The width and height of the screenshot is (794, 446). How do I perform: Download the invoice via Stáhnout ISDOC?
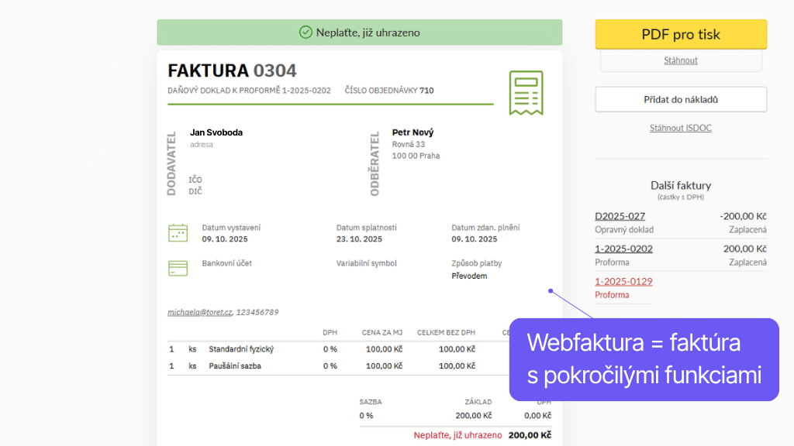tap(681, 128)
